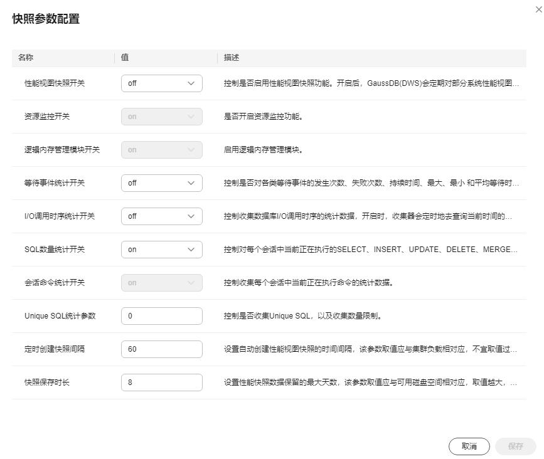Click the GaussDB(DWS) performance snapshot description
544x459 pixels.
371,83
